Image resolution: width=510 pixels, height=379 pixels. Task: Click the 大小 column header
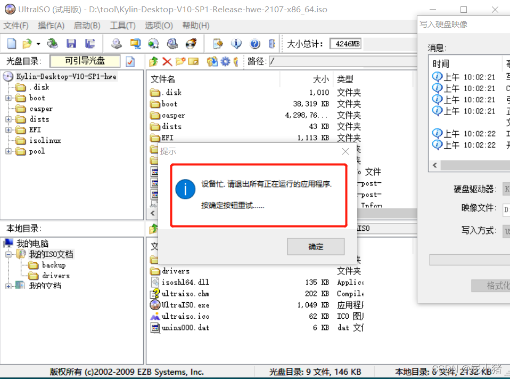pyautogui.click(x=320, y=79)
